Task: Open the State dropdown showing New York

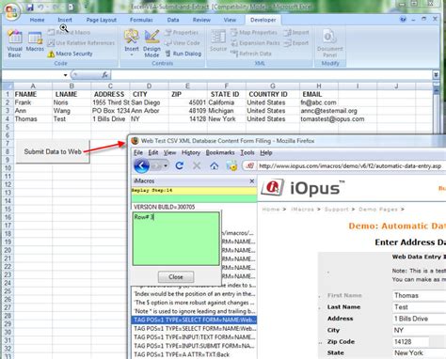Action: [419, 352]
